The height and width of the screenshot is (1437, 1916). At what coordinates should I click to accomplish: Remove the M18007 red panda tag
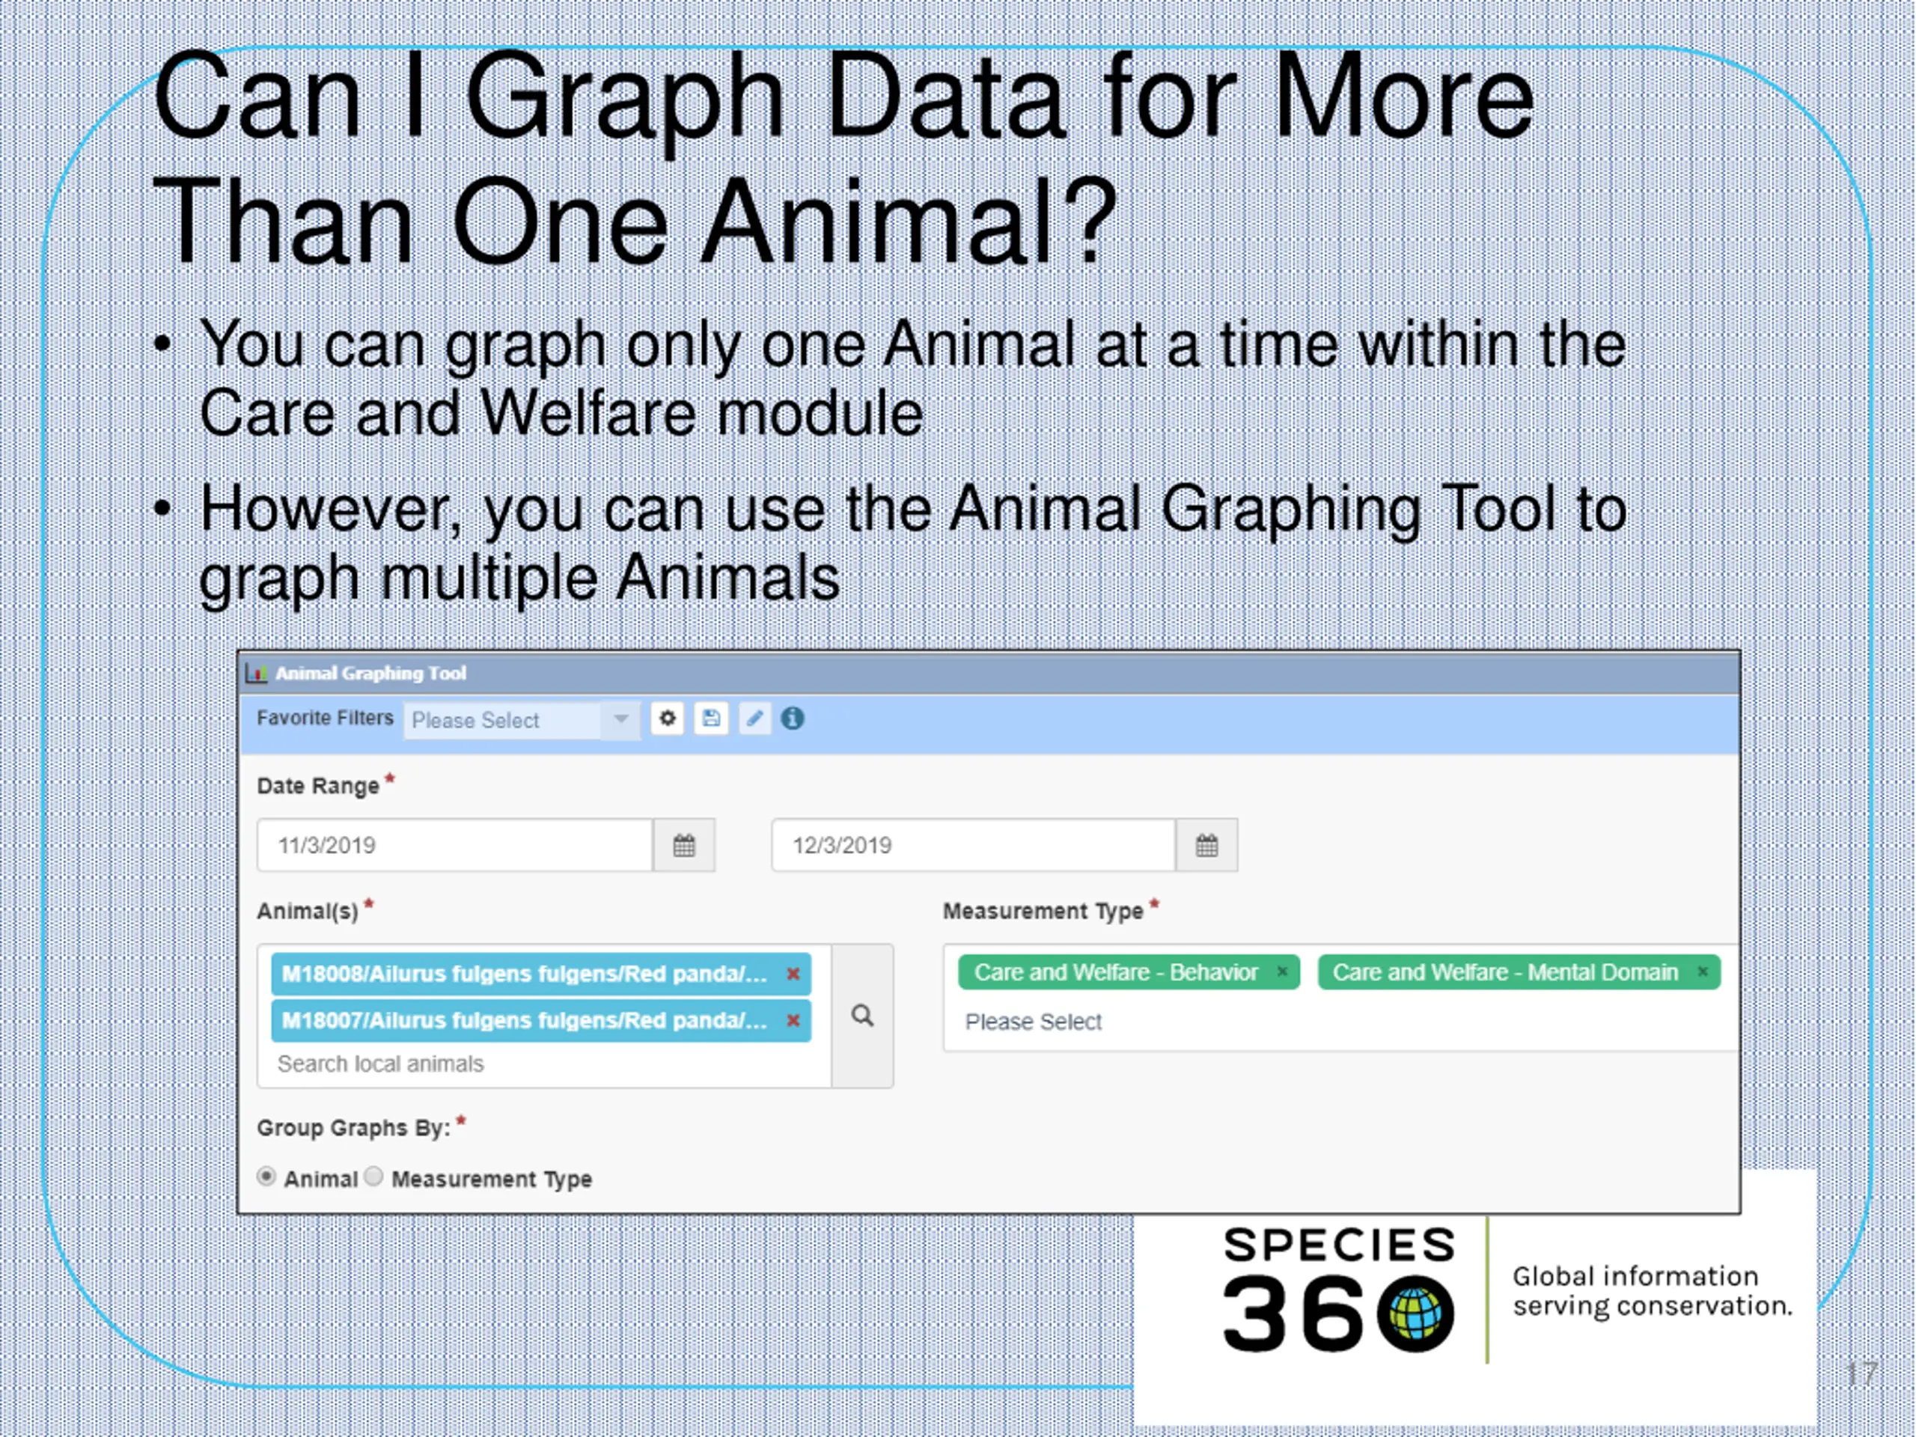coord(793,1021)
